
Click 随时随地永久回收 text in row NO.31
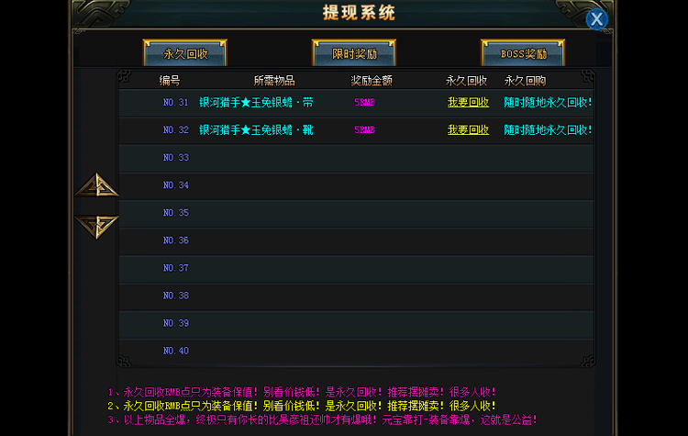click(548, 103)
